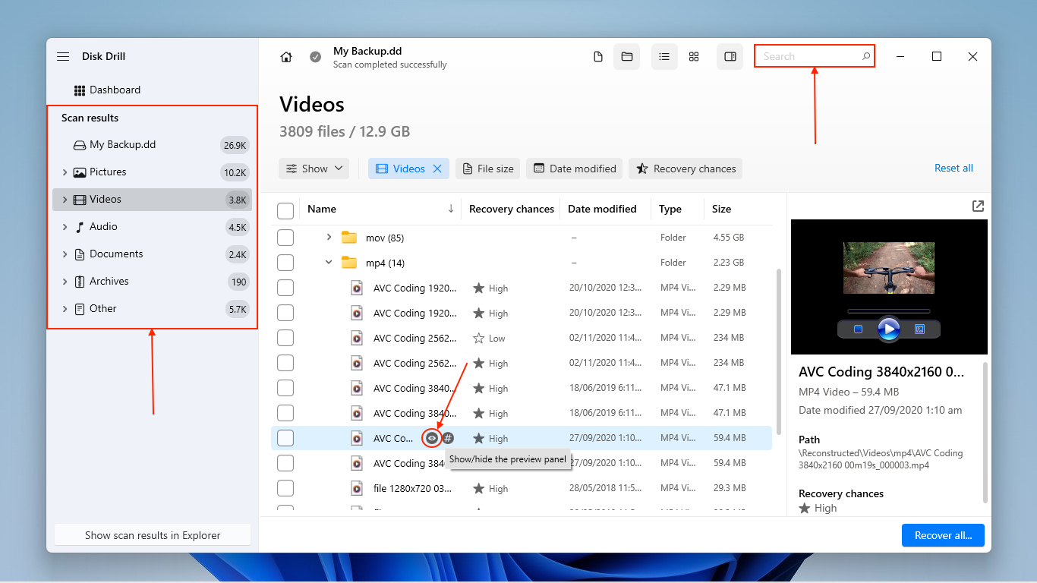
Task: Switch to grid view layout
Action: 693,56
